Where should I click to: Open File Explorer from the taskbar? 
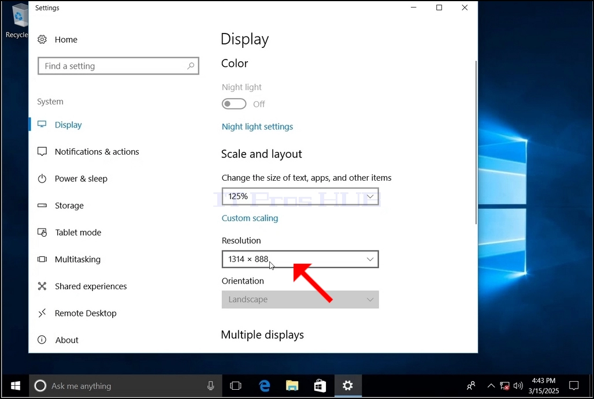[292, 386]
